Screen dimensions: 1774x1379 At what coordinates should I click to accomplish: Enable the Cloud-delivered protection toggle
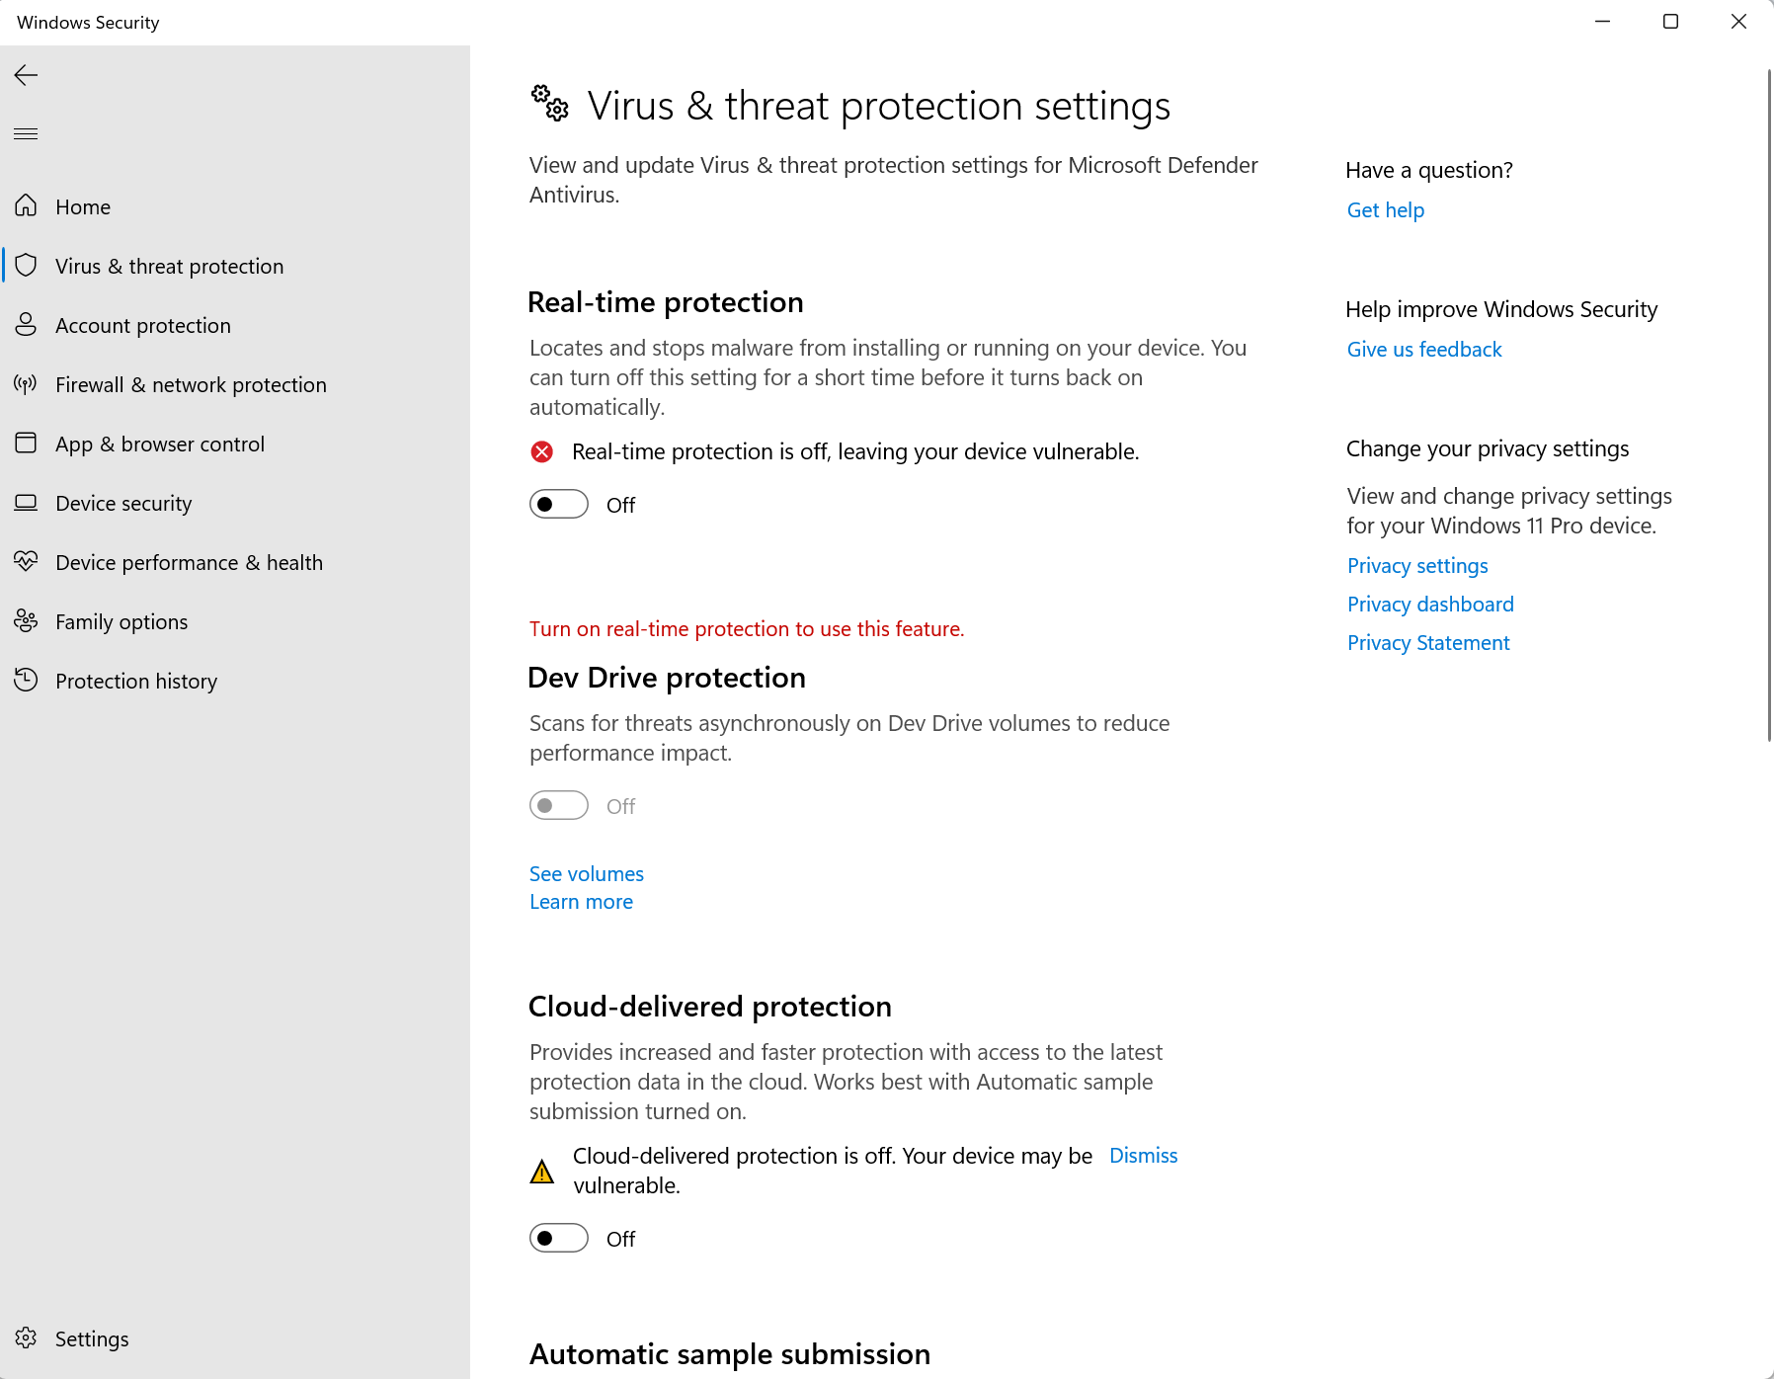point(559,1238)
